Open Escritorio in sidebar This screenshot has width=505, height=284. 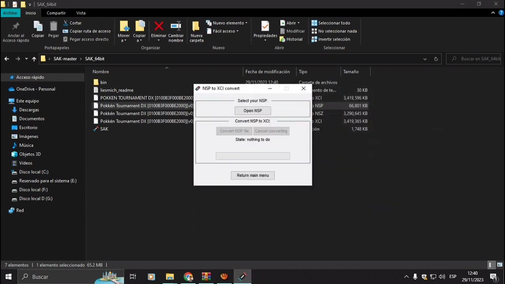pyautogui.click(x=28, y=128)
